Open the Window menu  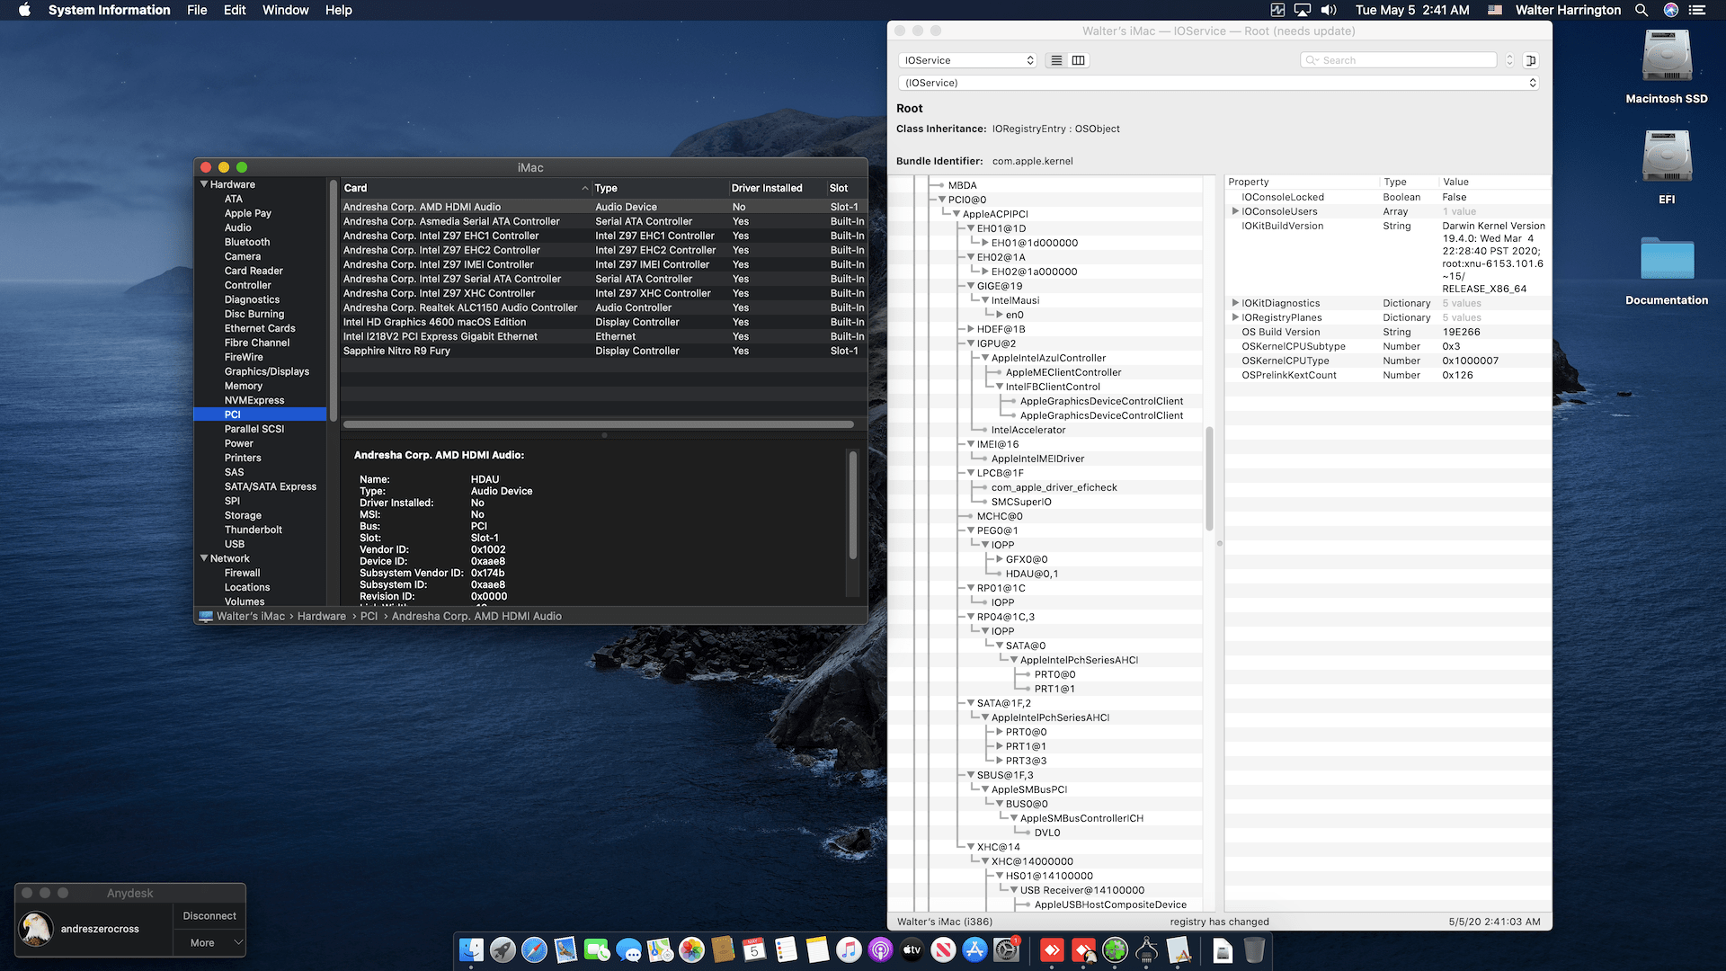click(x=285, y=10)
